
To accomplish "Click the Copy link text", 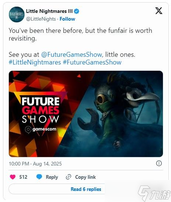I will click(x=85, y=177).
